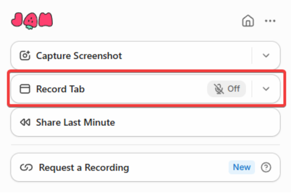Click the Jam strawberry logo
291x193 pixels.
pos(31,20)
